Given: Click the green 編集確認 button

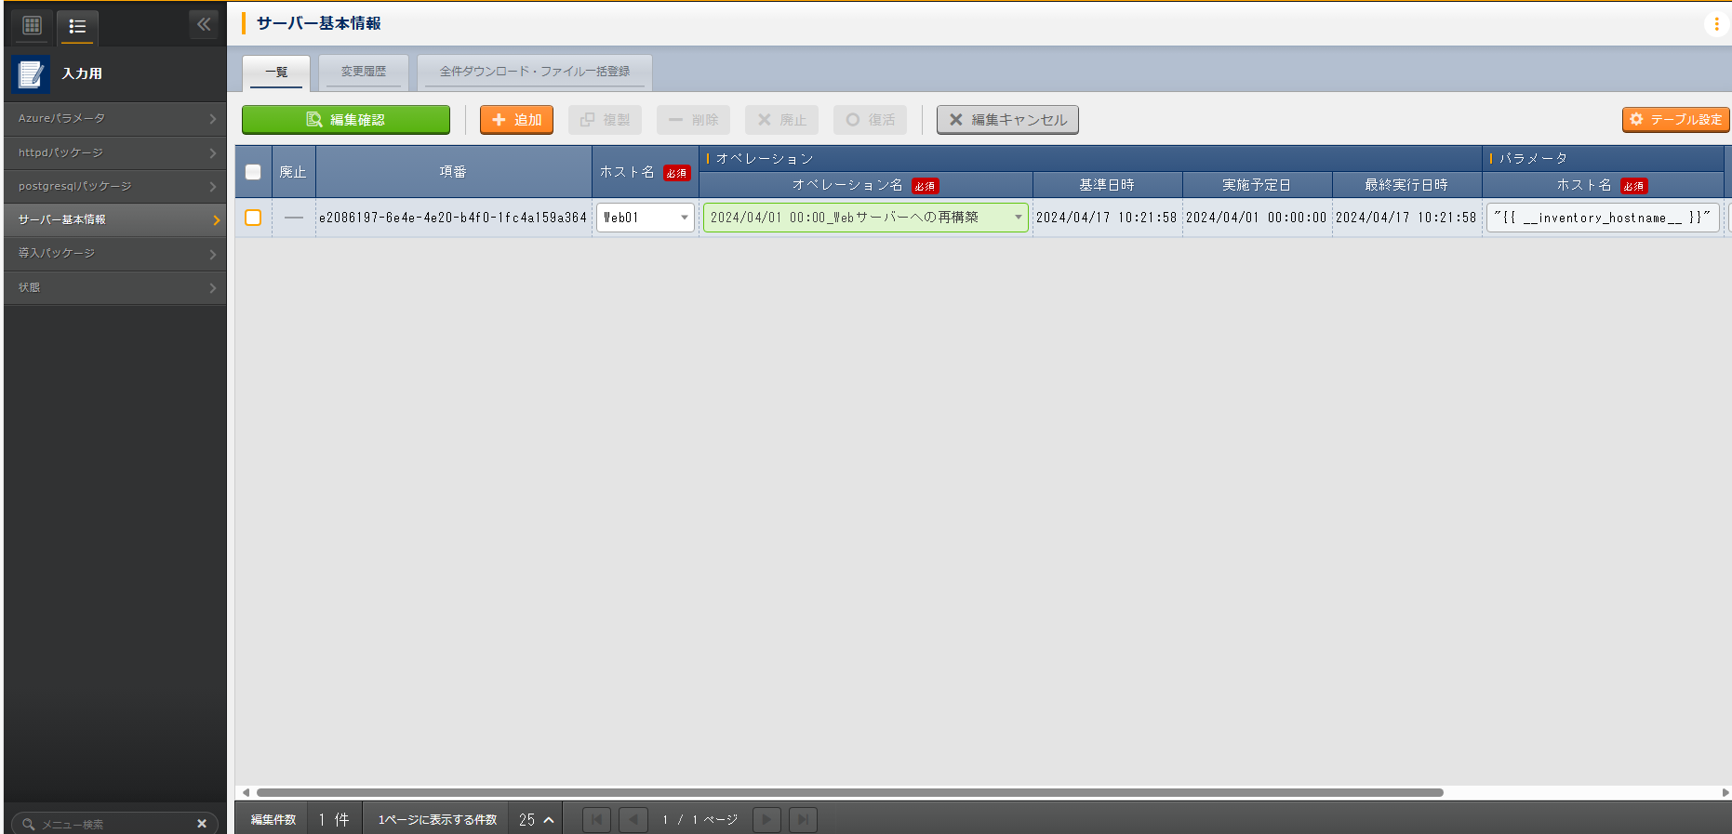Looking at the screenshot, I should click(x=346, y=120).
